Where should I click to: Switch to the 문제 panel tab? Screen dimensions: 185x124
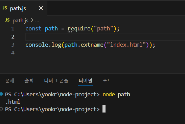9,81
